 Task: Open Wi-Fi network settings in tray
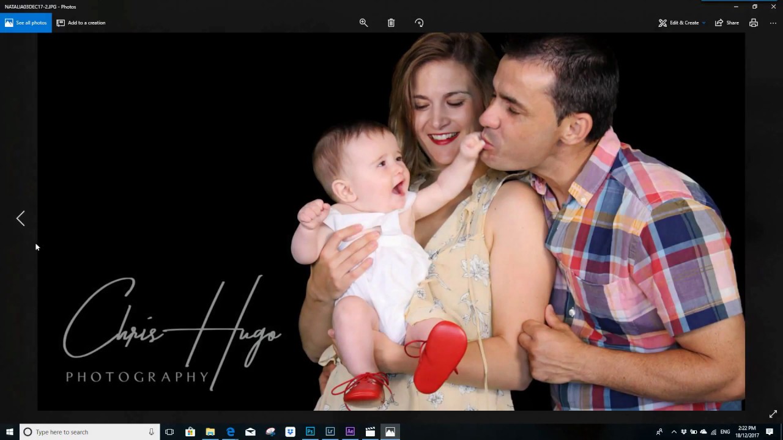713,432
